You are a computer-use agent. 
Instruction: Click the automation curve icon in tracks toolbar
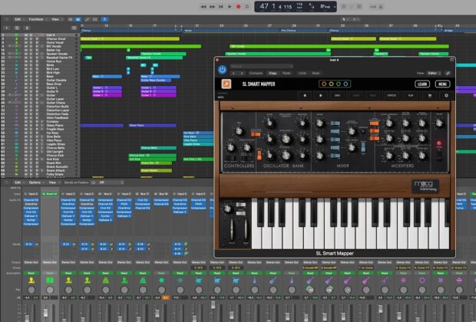pos(88,19)
